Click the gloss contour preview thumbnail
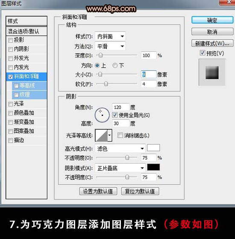This screenshot has height=239, width=235. click(101, 135)
